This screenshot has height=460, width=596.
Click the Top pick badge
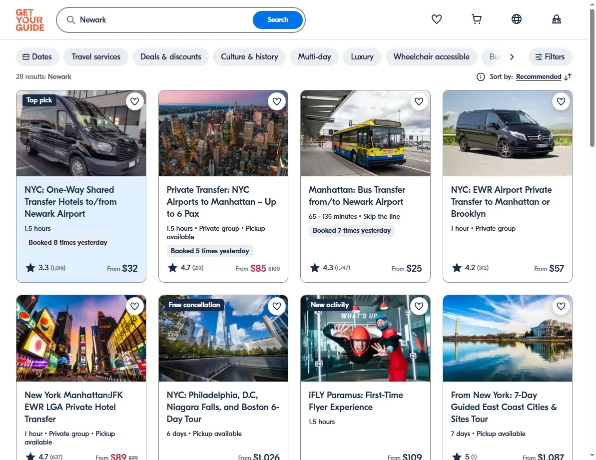[x=39, y=100]
